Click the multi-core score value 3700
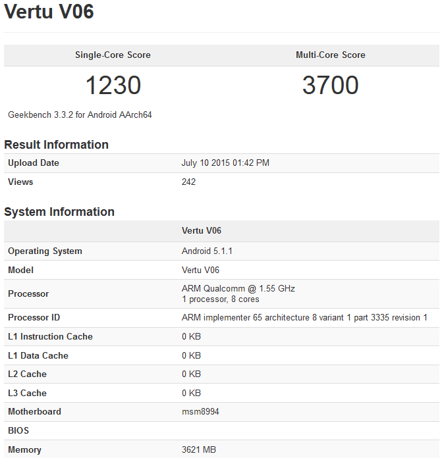The image size is (444, 458). (331, 86)
